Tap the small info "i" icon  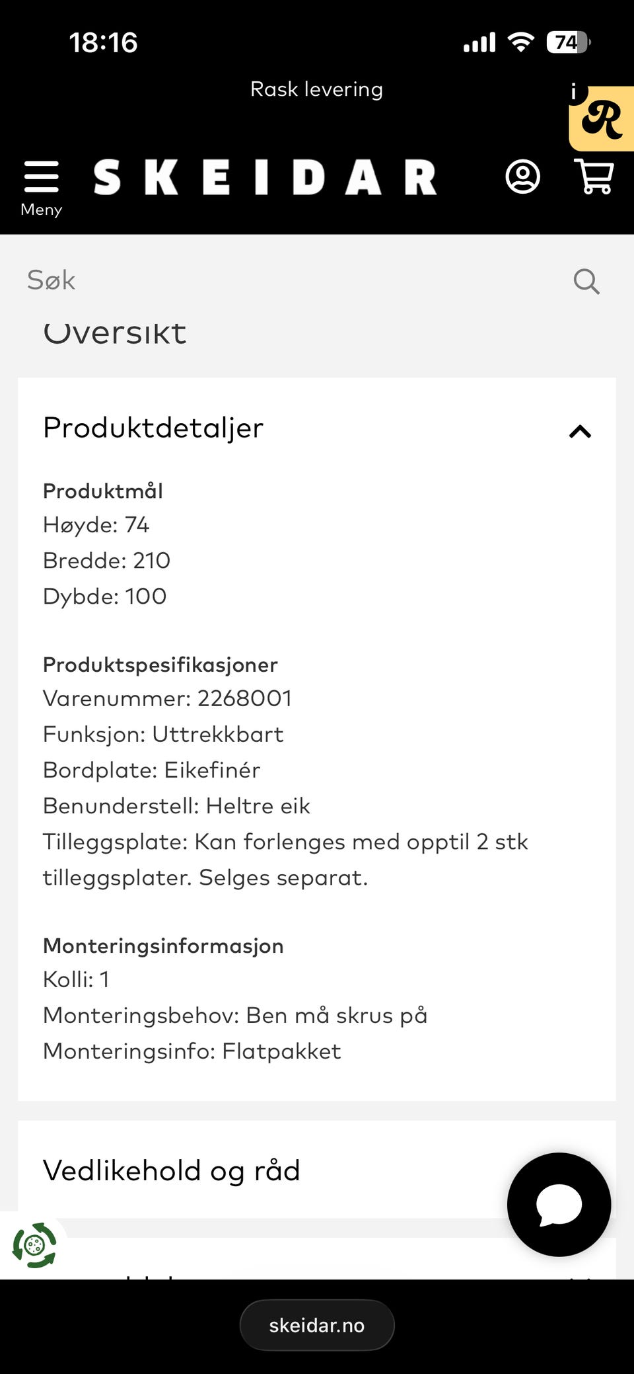[x=574, y=92]
